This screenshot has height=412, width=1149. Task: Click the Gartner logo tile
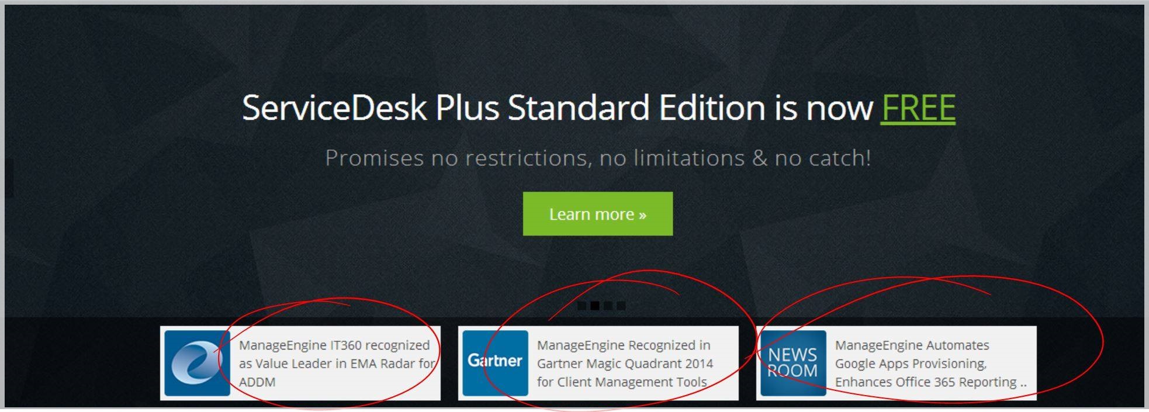[495, 363]
